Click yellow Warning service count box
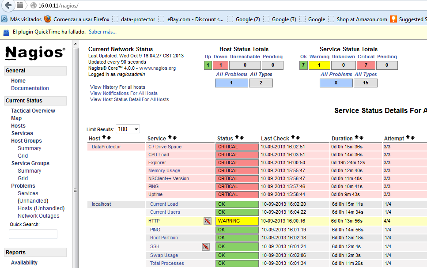Image resolution: width=427 pixels, height=268 pixels. tap(319, 65)
